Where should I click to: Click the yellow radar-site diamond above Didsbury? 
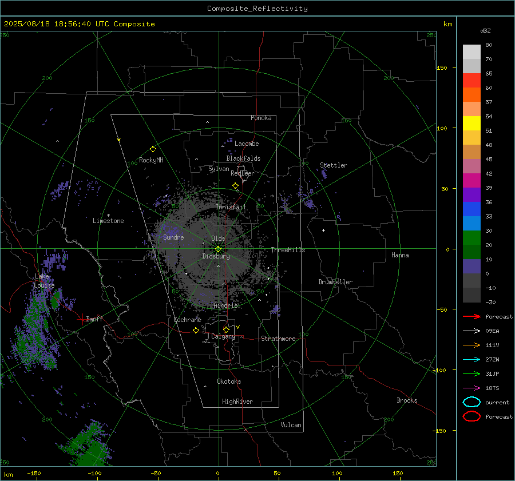[218, 249]
